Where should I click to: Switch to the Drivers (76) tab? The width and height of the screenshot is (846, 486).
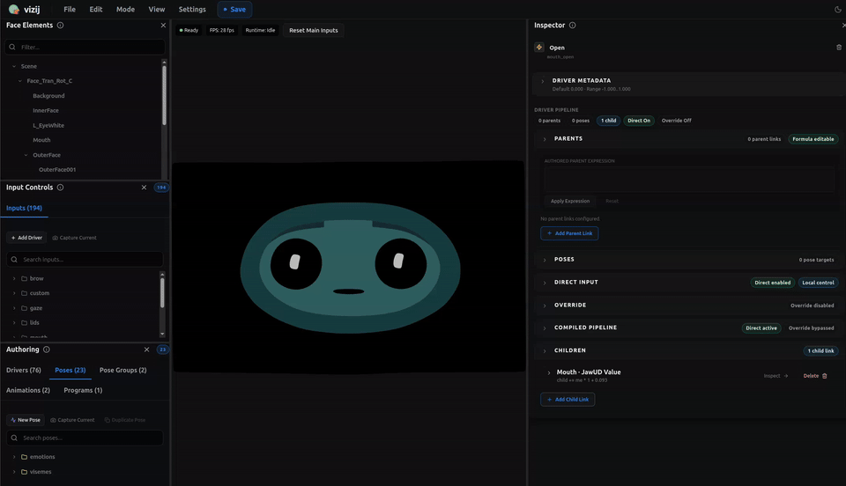point(24,370)
